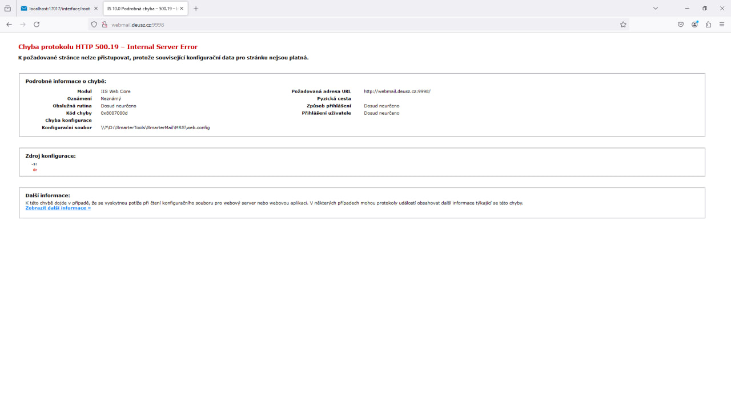Open the Firefox hamburger application menu
The width and height of the screenshot is (731, 396).
click(722, 25)
